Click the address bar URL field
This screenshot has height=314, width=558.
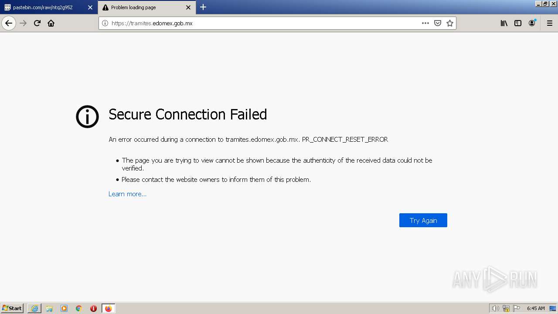(x=262, y=23)
